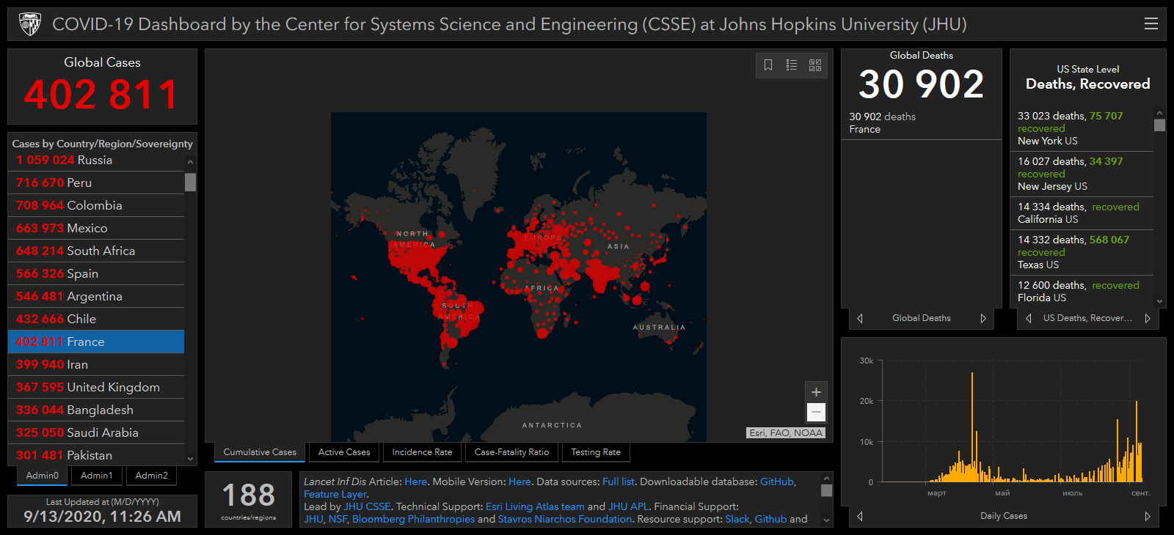The image size is (1174, 535).
Task: Select South Africa in the country list
Action: click(x=96, y=251)
